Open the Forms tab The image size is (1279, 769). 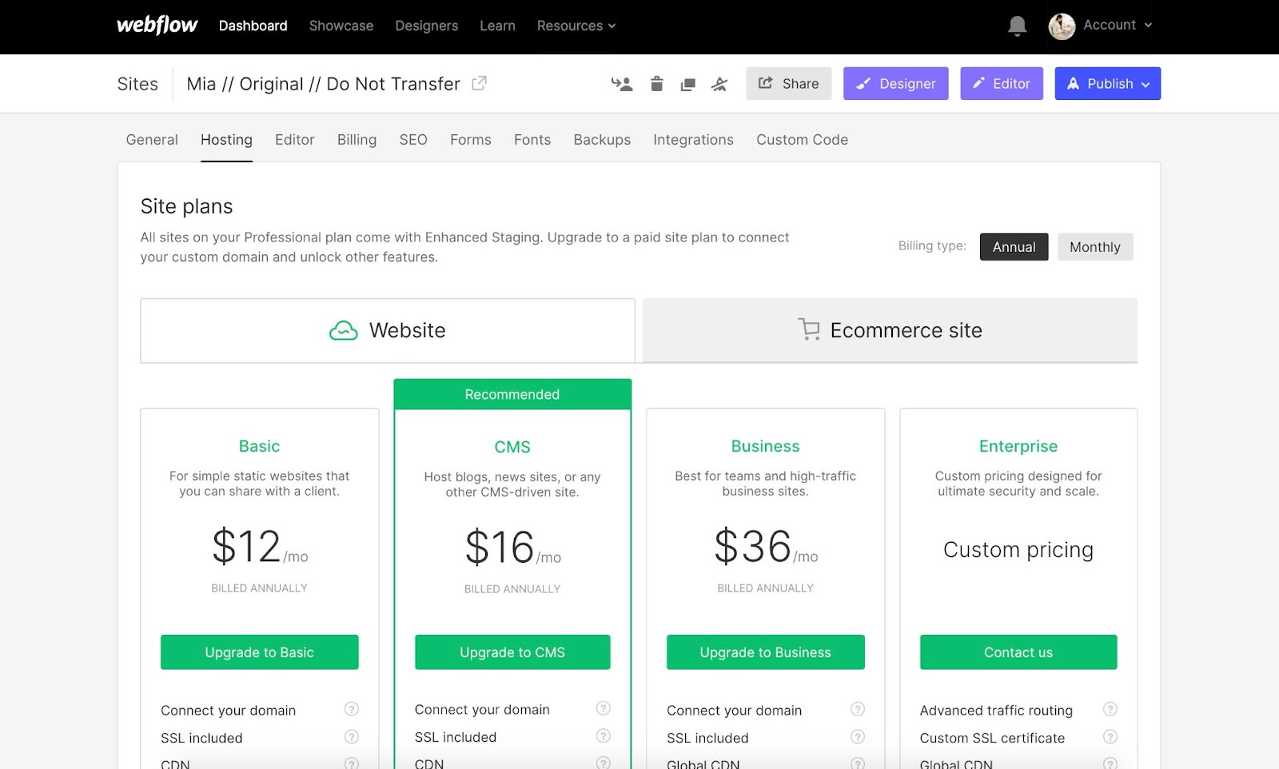pos(471,140)
